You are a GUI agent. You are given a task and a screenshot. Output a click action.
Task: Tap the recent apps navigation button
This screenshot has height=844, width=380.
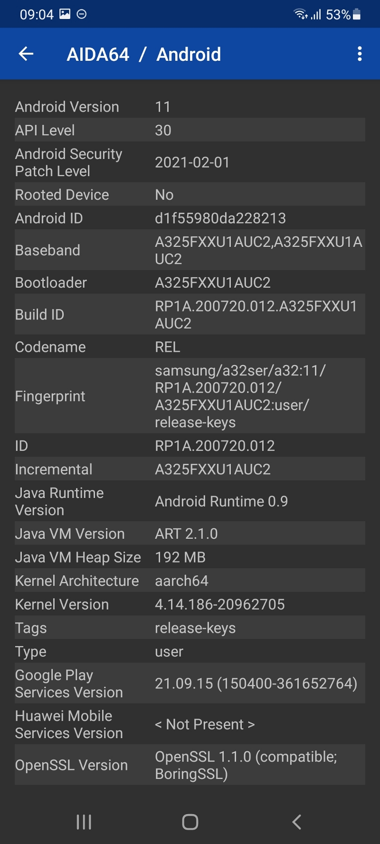84,822
